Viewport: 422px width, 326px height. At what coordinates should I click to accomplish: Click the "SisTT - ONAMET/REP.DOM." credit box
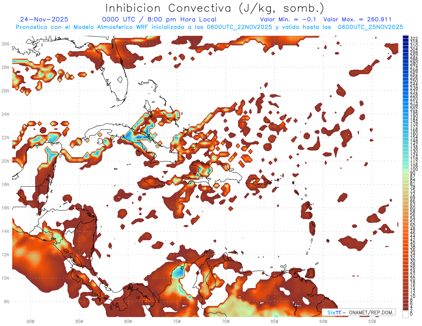coord(359,312)
